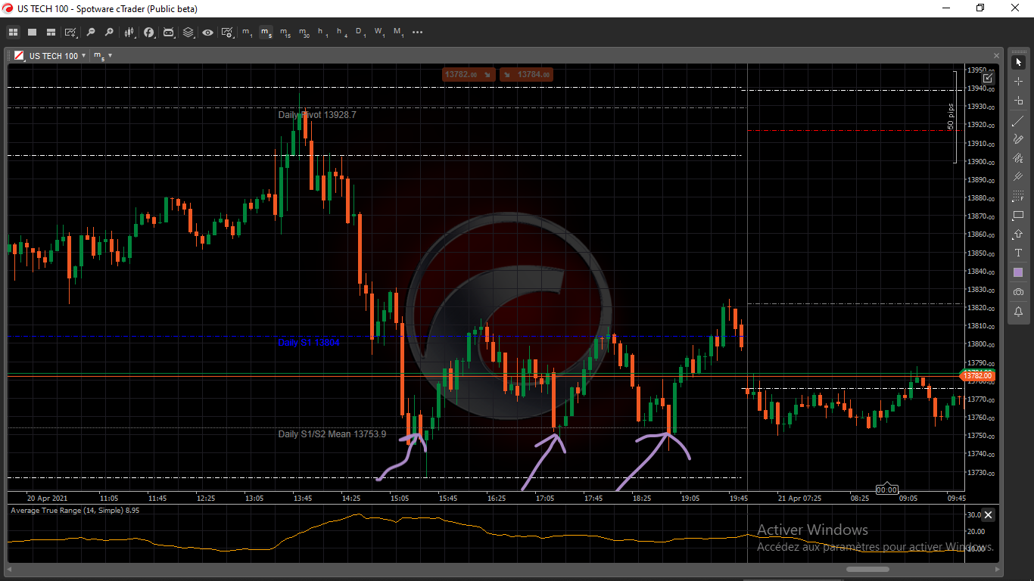Open the candlestick chart type selector
1034x581 pixels.
130,33
